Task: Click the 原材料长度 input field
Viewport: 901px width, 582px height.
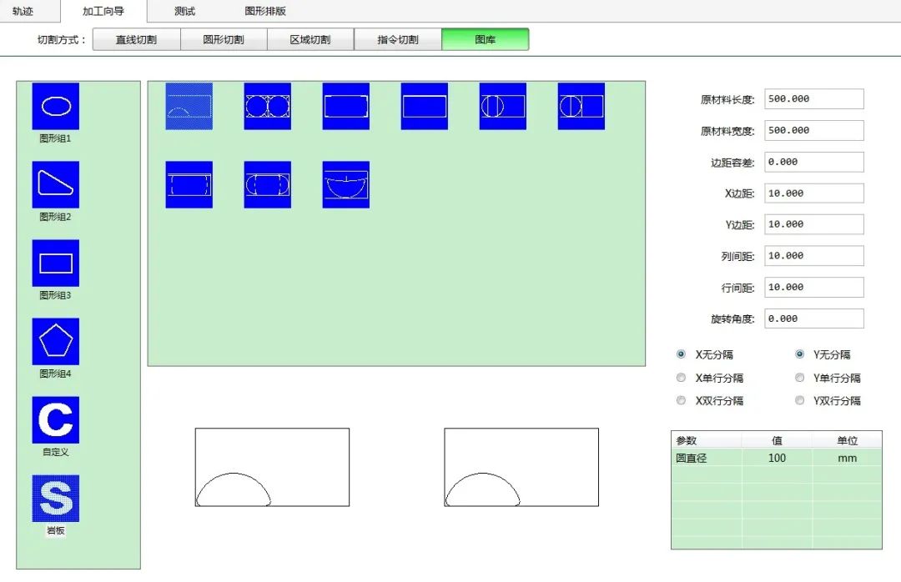Action: tap(813, 99)
